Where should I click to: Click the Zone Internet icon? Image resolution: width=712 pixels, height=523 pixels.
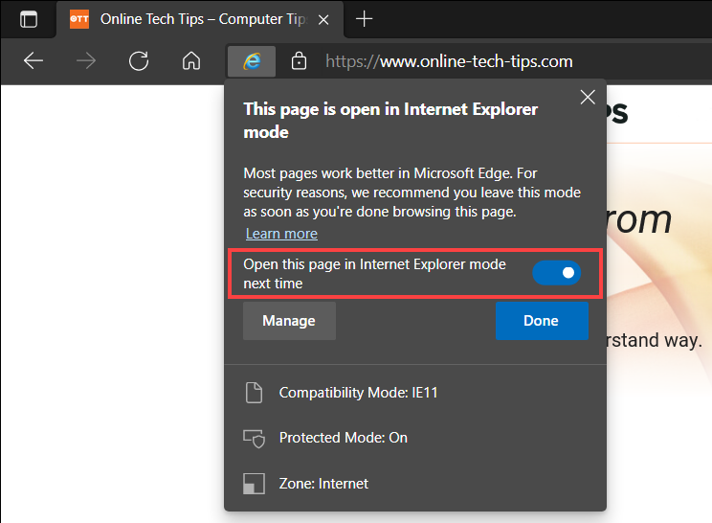[x=254, y=484]
